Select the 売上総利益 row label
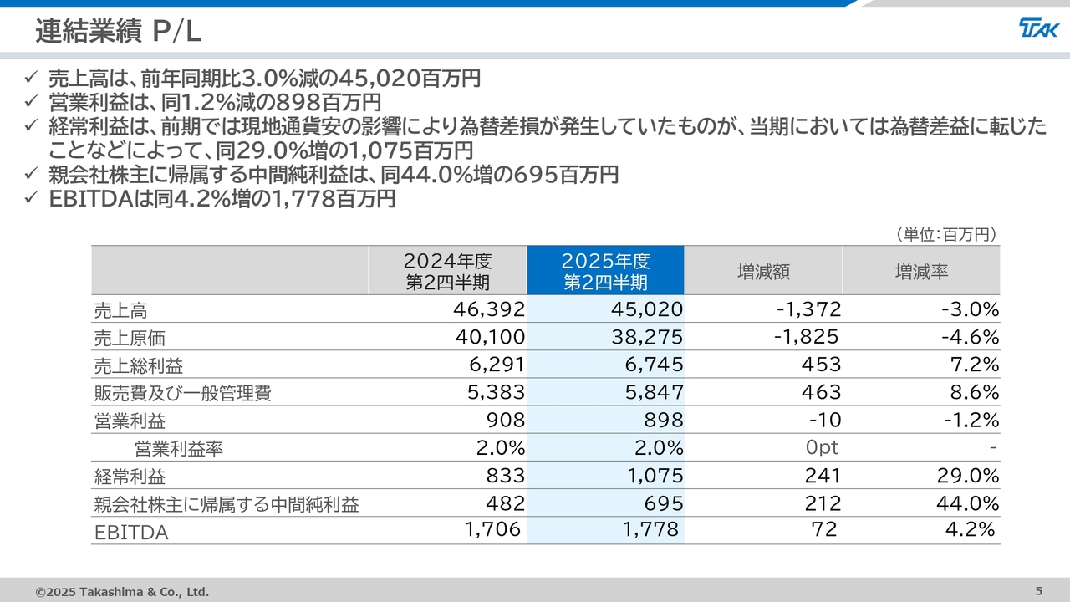The height and width of the screenshot is (602, 1070). [x=138, y=366]
